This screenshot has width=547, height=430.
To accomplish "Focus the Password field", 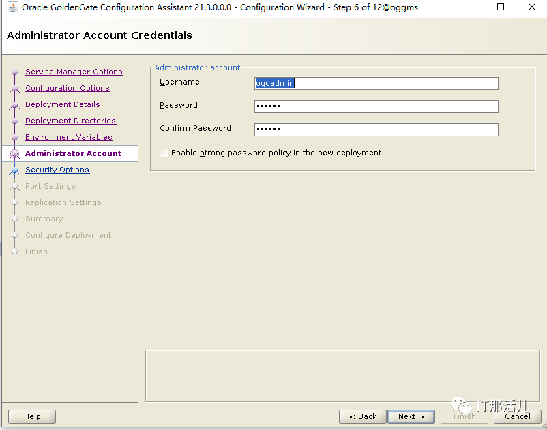I will coord(376,106).
